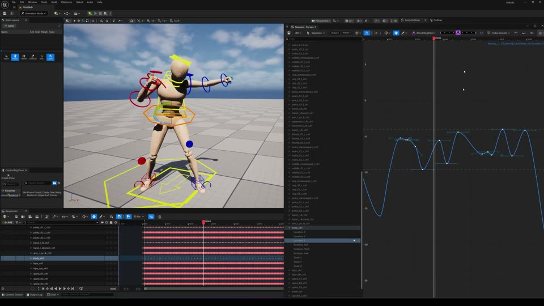This screenshot has width=544, height=306.
Task: Open the Output Log
Action: click(35, 295)
